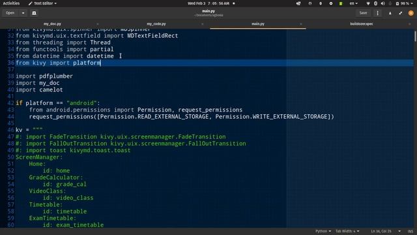The image size is (417, 235).
Task: Click partial on line 34
Action: click(x=102, y=50)
